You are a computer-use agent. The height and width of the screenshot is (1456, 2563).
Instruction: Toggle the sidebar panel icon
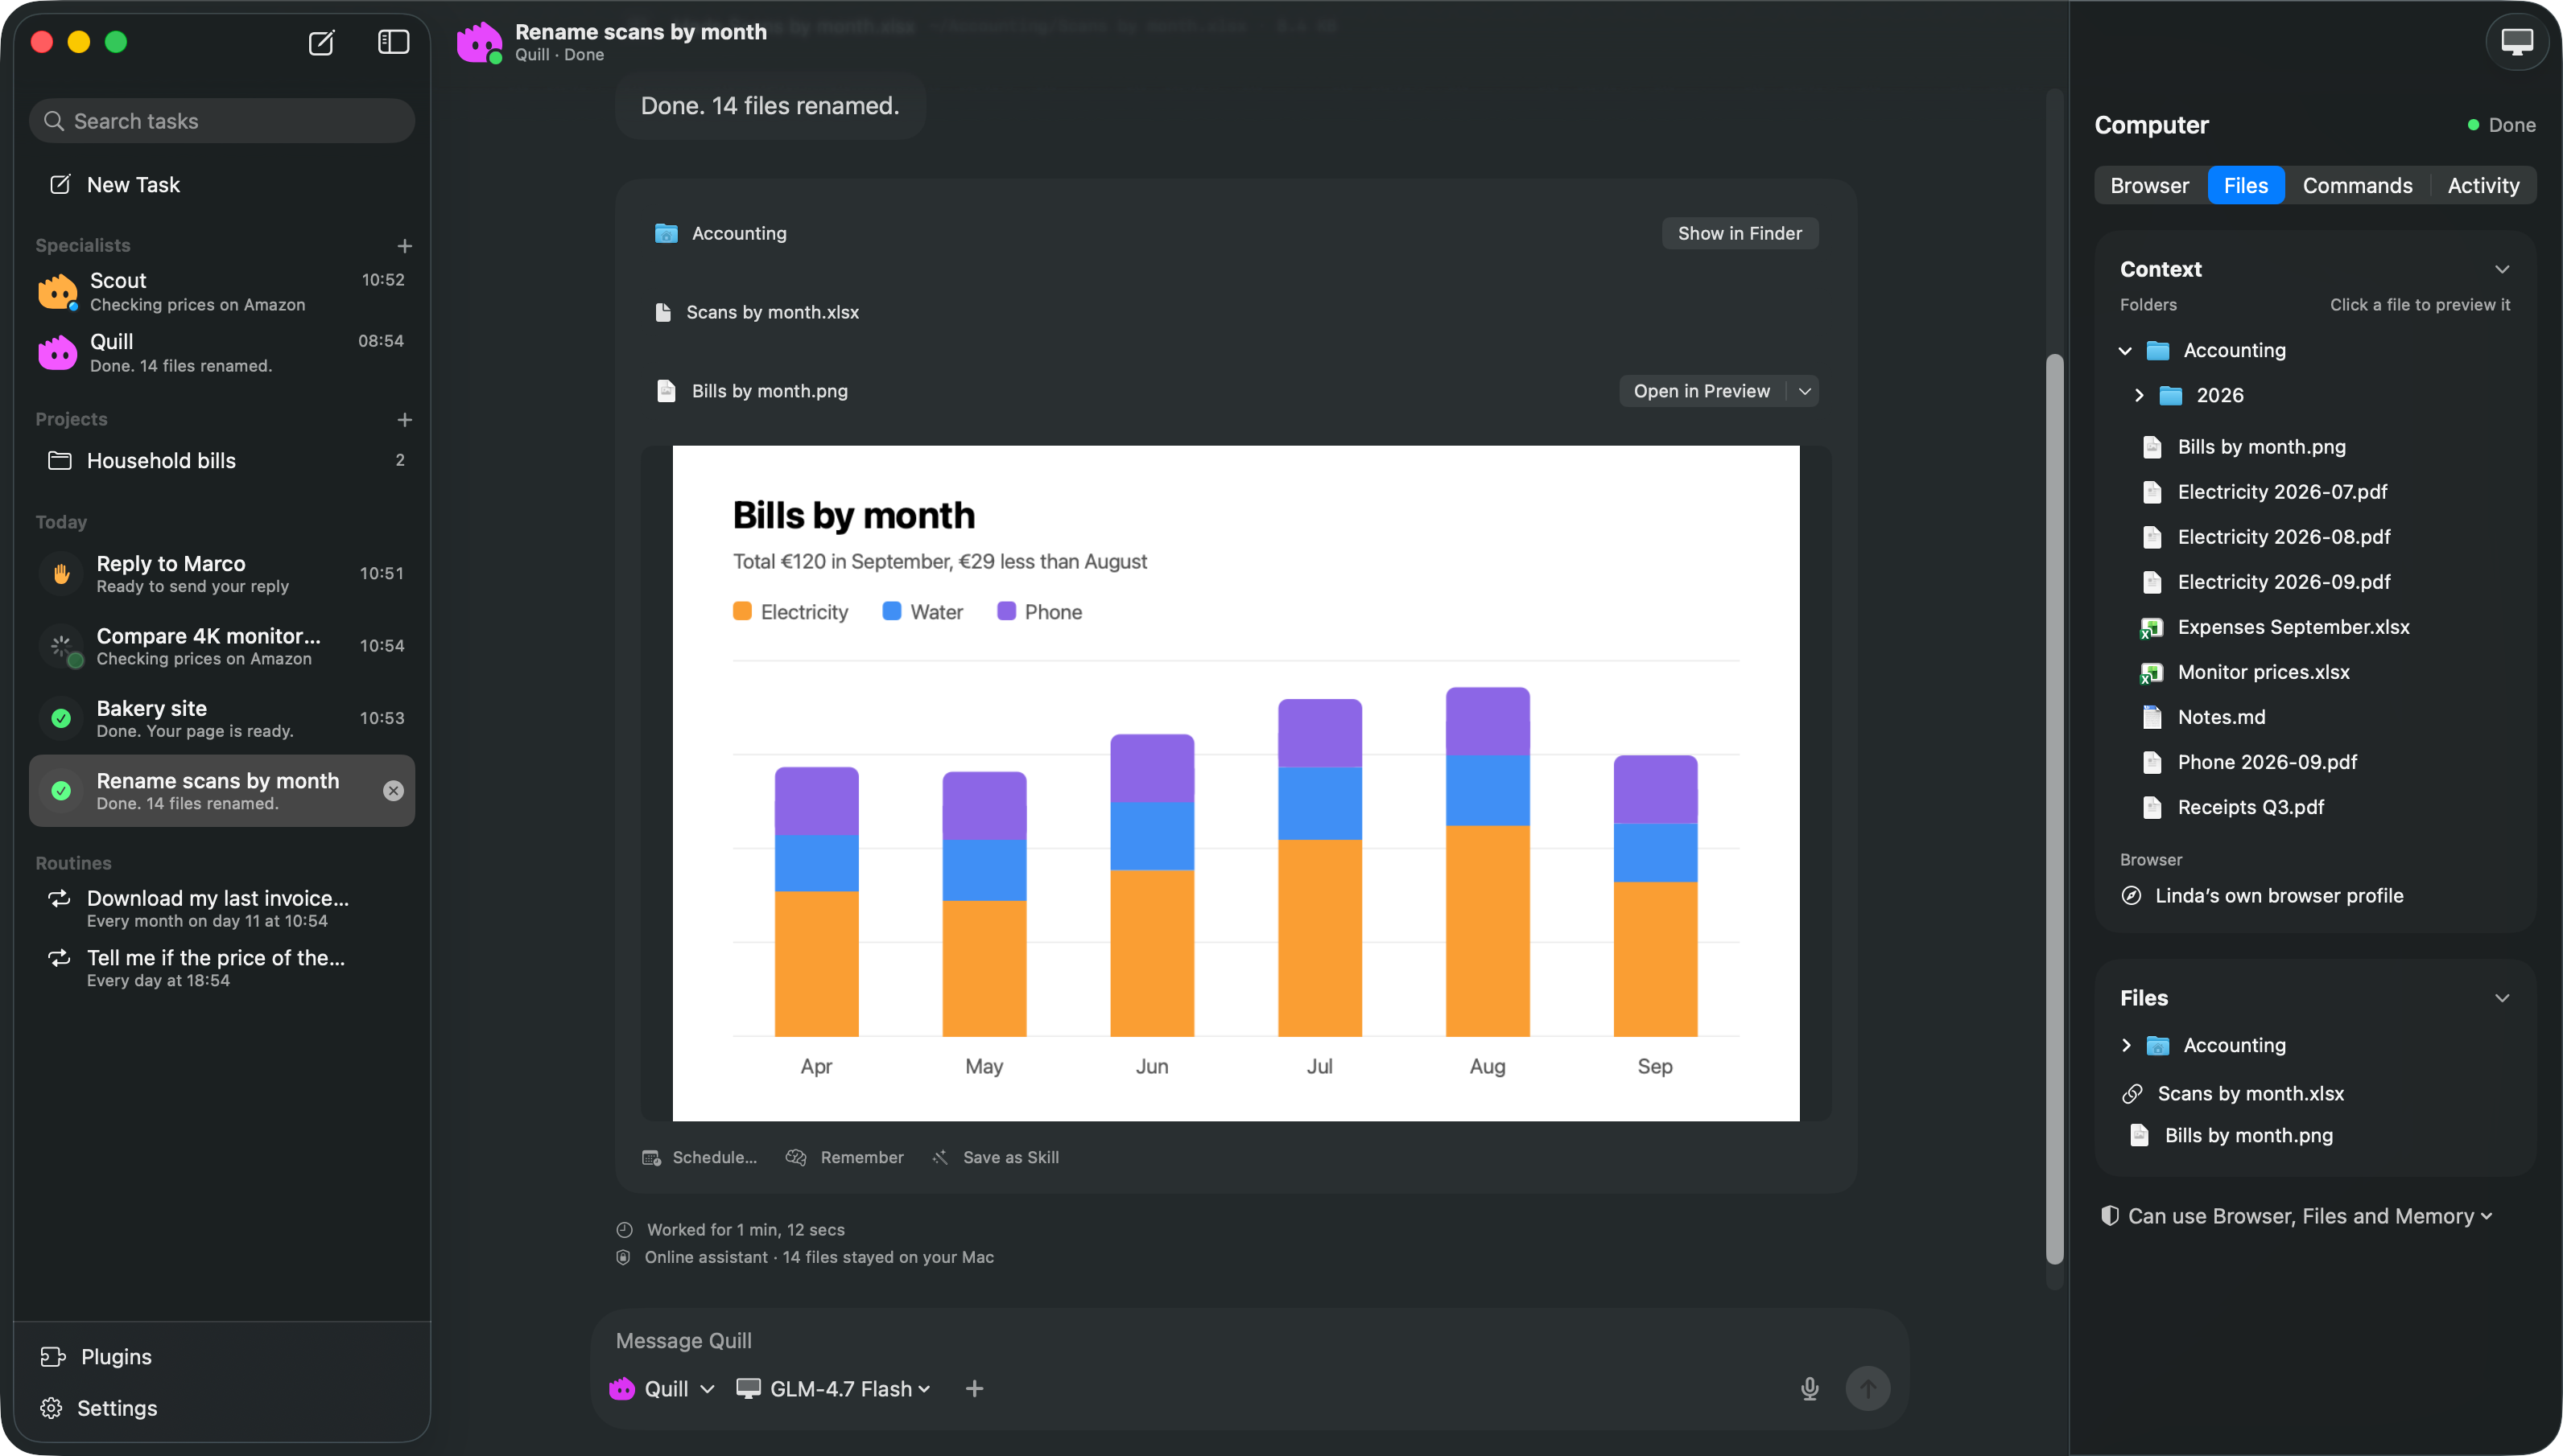(393, 42)
